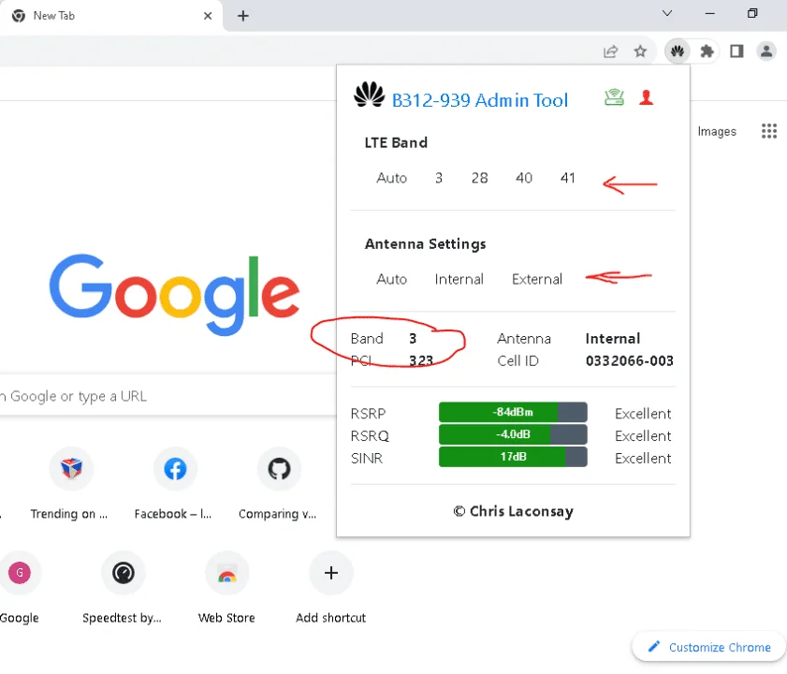Open the Web Store shortcut icon
787x674 pixels.
click(226, 573)
